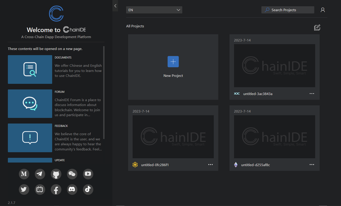
Task: Click the Feedback exclamation tile
Action: pyautogui.click(x=30, y=138)
